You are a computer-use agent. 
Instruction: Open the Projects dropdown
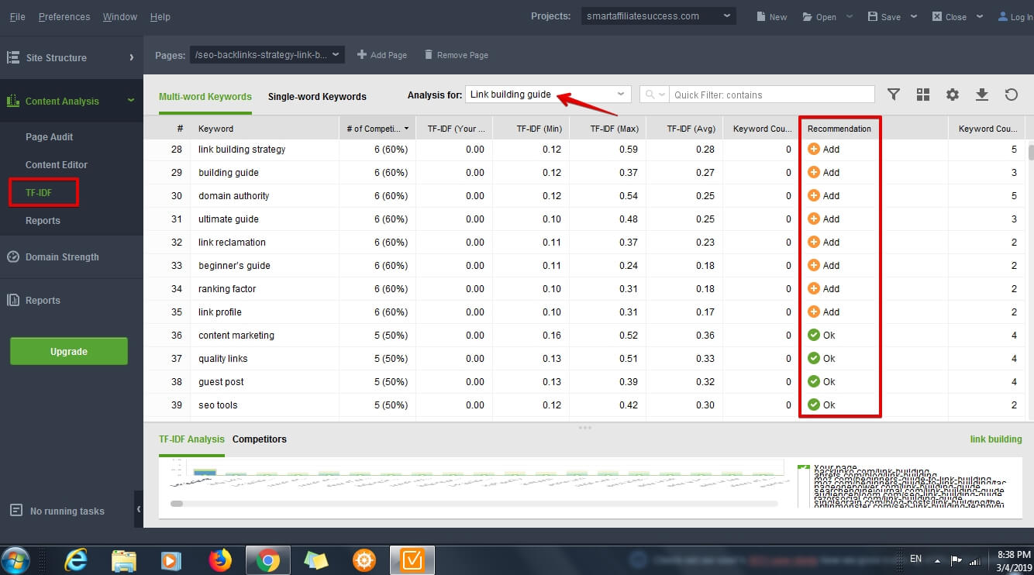click(658, 15)
